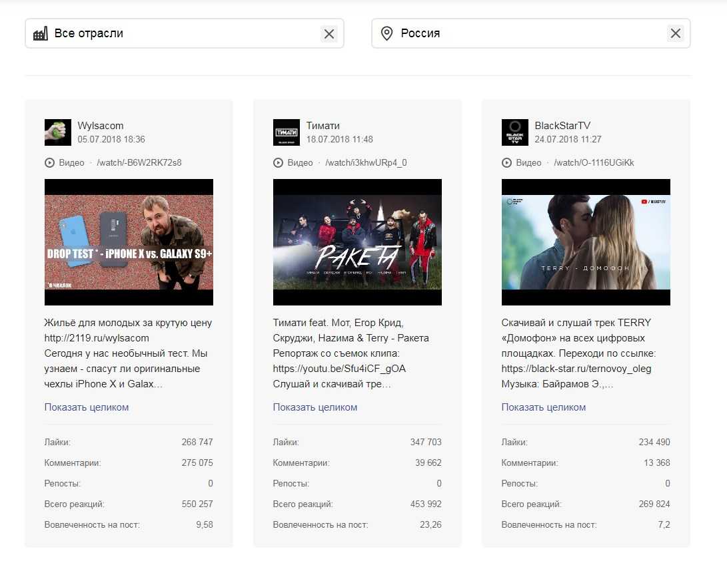Screen dimensions: 727x563
Task: Open the Wylsacom channel name link
Action: click(x=101, y=126)
